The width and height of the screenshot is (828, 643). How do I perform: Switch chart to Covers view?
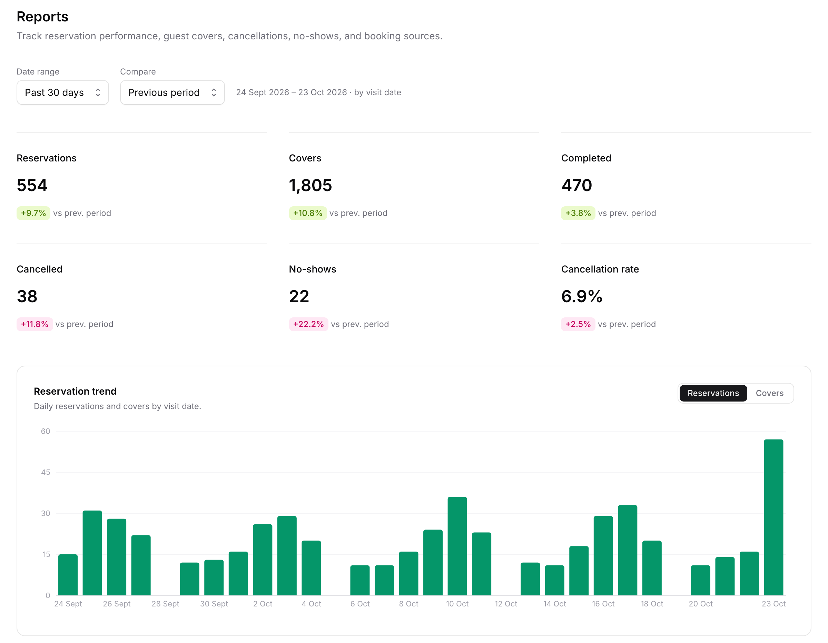click(769, 393)
